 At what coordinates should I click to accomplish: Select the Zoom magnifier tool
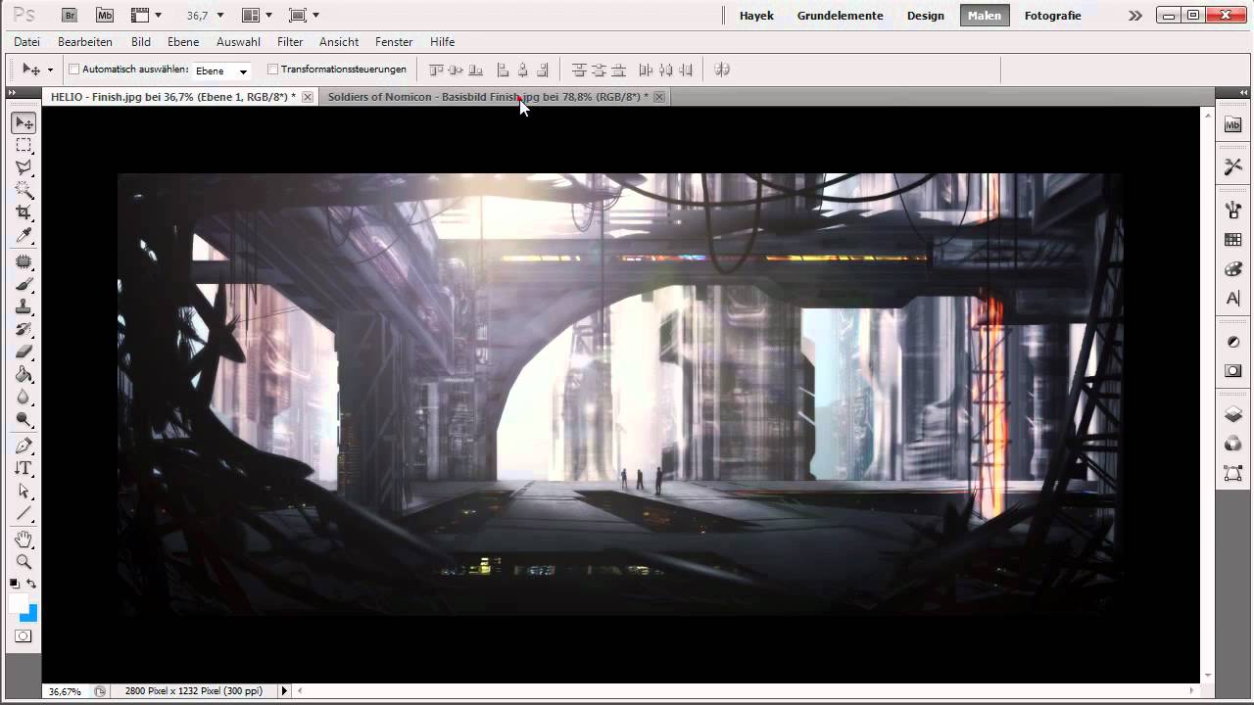pyautogui.click(x=24, y=562)
